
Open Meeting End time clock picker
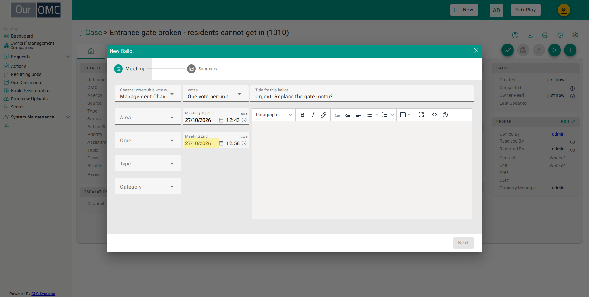point(244,143)
